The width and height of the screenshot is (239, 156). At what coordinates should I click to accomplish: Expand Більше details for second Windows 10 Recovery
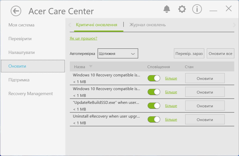click(x=171, y=92)
